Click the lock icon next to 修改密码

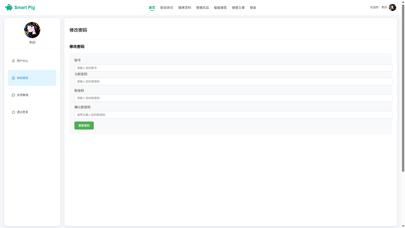[13, 78]
